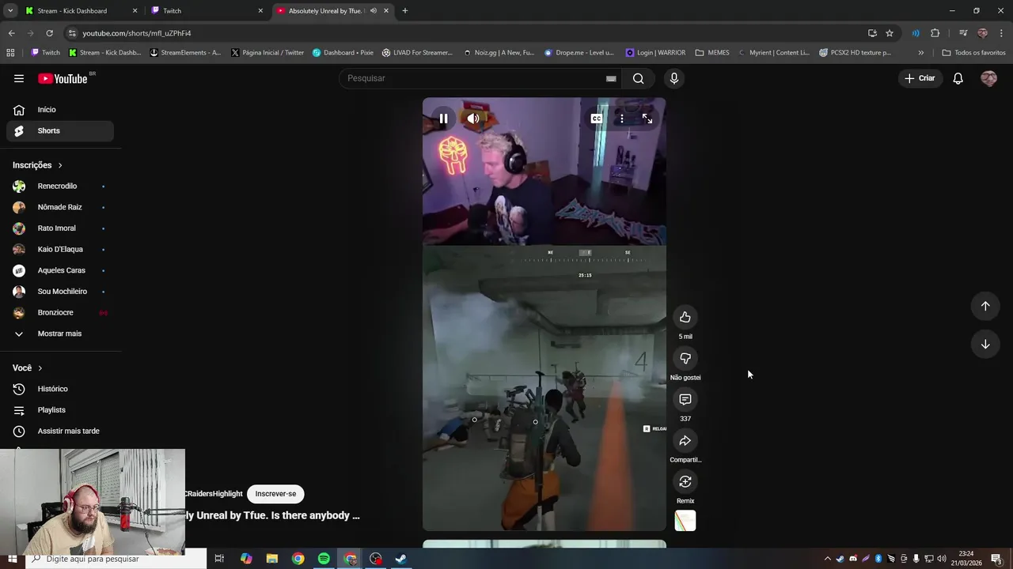
Task: Open the YouTube account avatar menu
Action: [988, 78]
